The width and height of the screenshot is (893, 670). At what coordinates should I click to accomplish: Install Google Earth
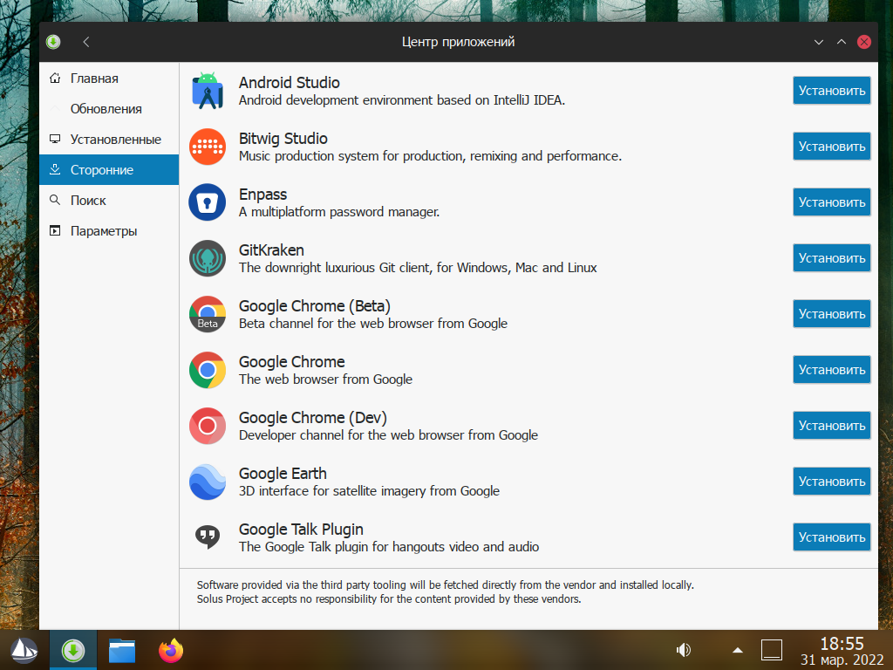pos(831,482)
